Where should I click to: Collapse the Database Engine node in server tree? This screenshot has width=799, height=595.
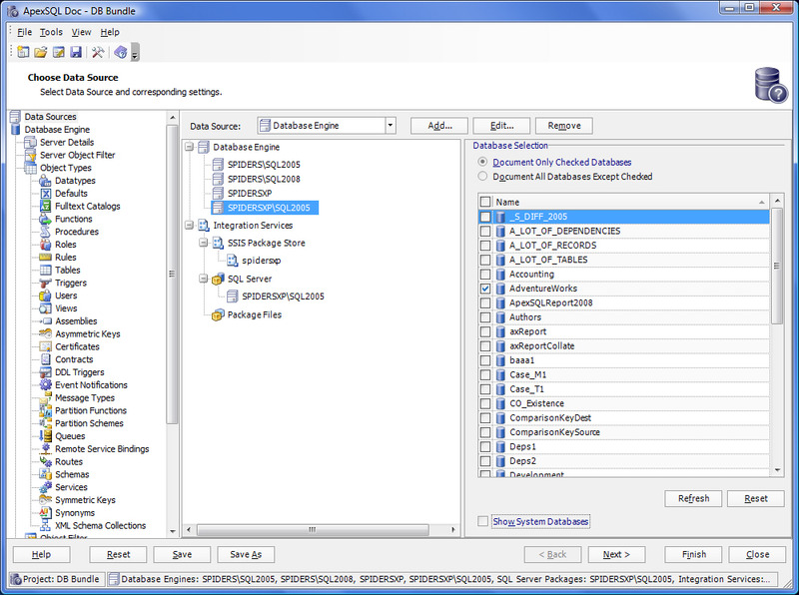point(189,147)
